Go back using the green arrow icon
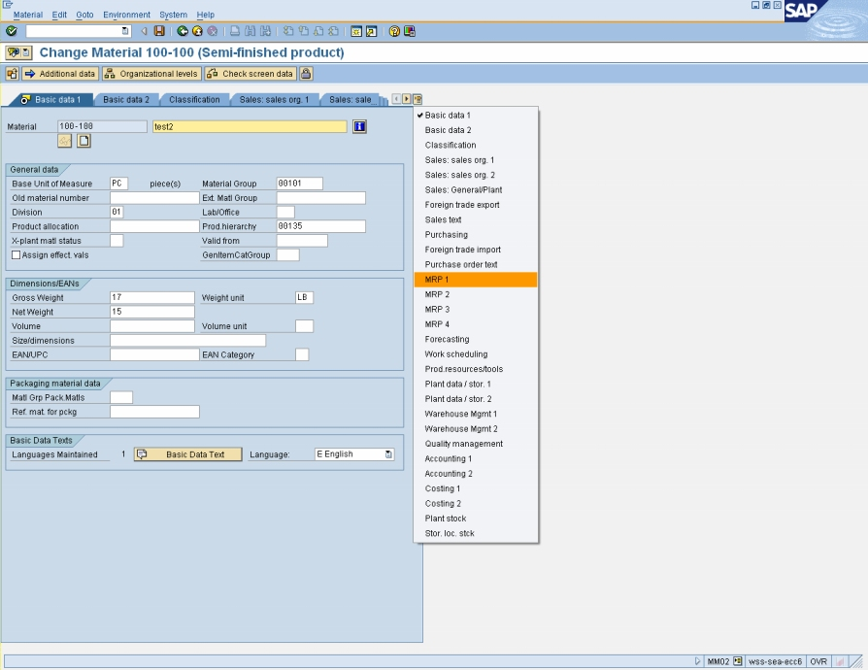This screenshot has height=670, width=868. tap(183, 31)
